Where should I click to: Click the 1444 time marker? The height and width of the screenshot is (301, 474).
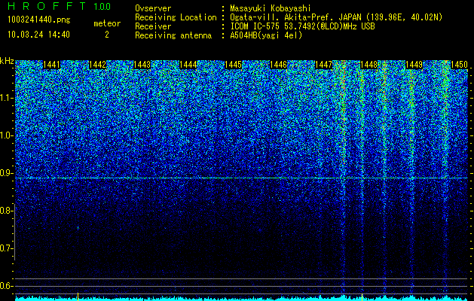click(188, 65)
